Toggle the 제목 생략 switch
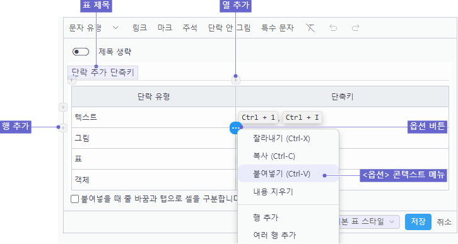The image size is (458, 244). tap(81, 52)
